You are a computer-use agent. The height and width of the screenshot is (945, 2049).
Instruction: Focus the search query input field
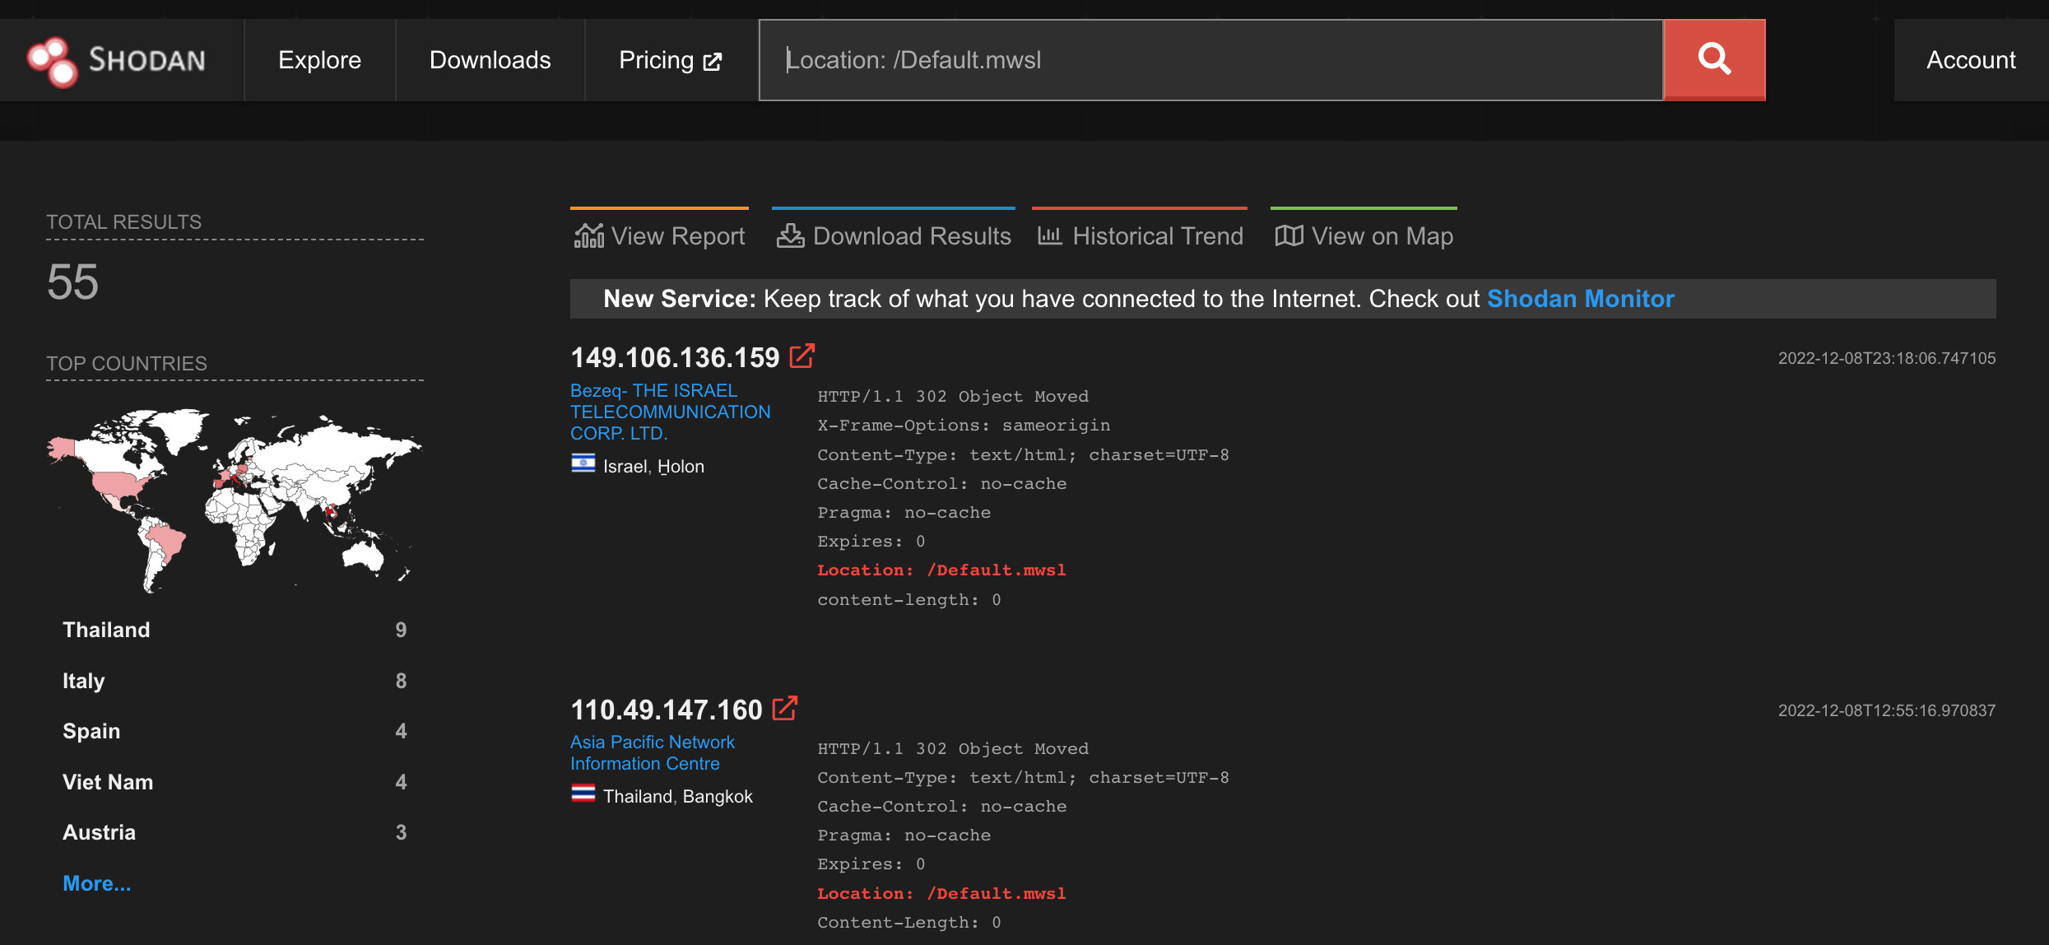(x=1210, y=60)
